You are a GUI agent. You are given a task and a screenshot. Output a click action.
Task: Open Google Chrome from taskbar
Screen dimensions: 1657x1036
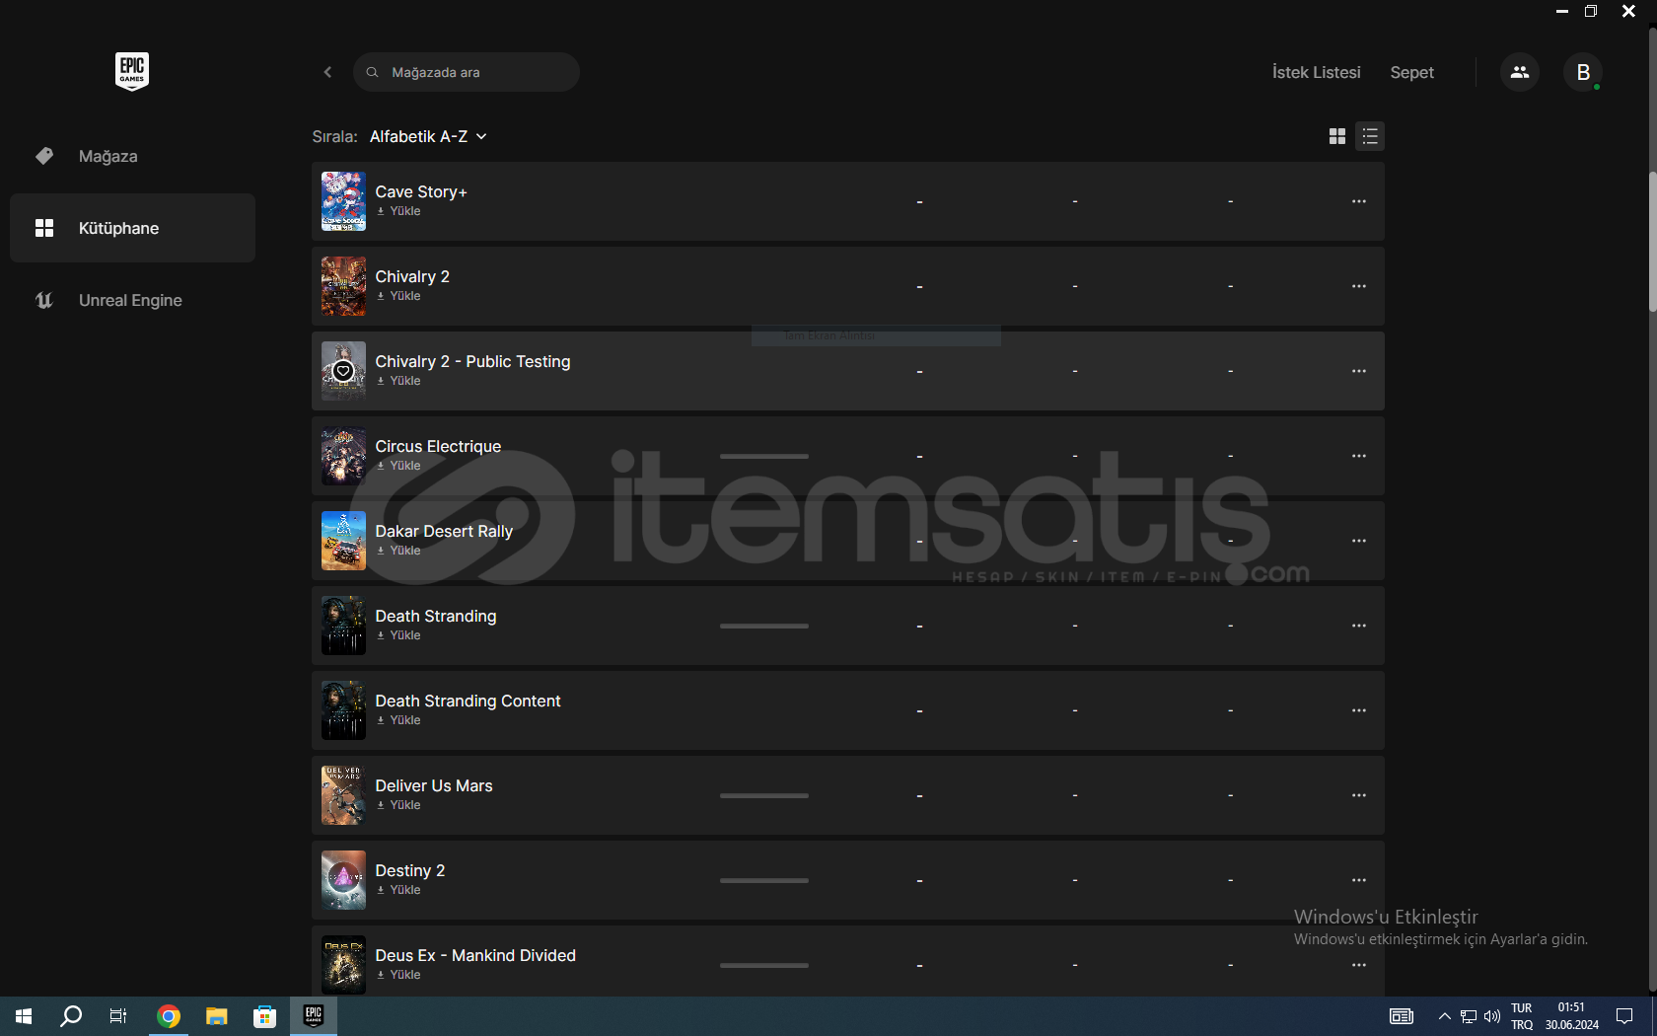[x=169, y=1016]
